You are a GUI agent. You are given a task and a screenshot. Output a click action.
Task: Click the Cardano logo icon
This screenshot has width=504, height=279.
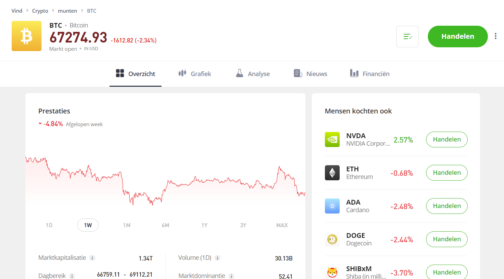(x=332, y=206)
